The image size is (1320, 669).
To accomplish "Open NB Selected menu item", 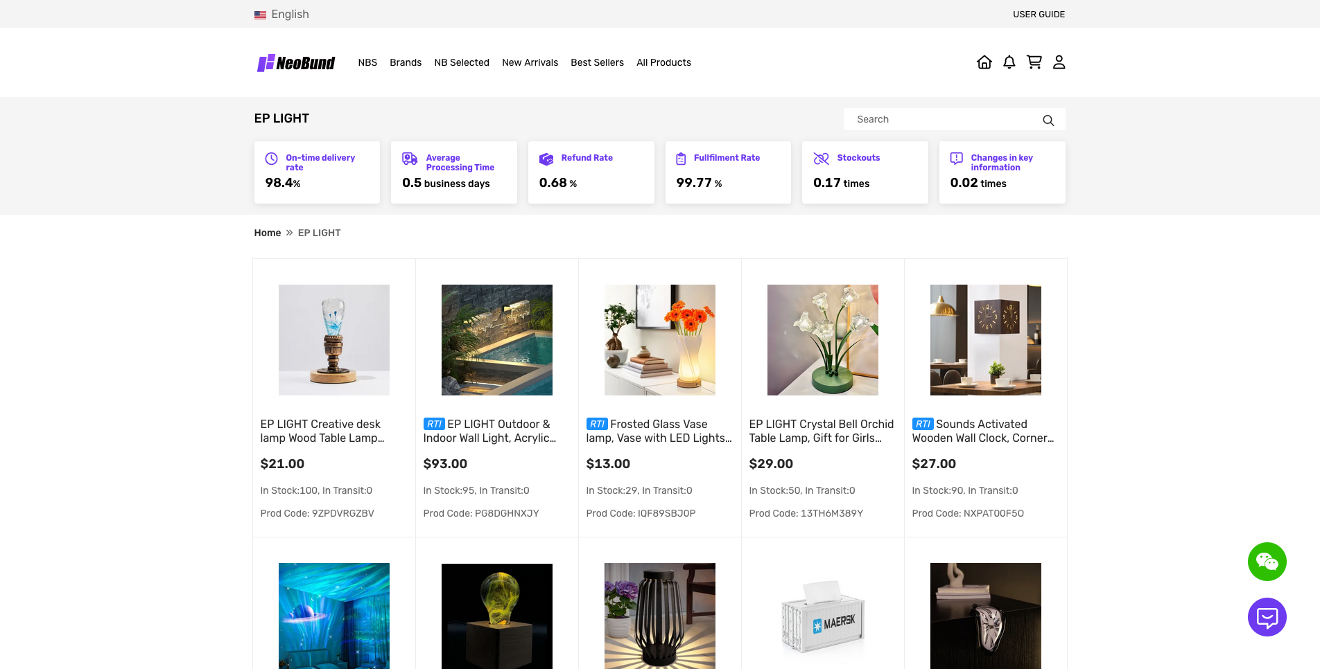I will [x=462, y=62].
